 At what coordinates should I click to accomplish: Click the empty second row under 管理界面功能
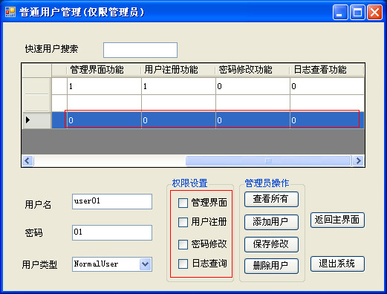coord(104,103)
